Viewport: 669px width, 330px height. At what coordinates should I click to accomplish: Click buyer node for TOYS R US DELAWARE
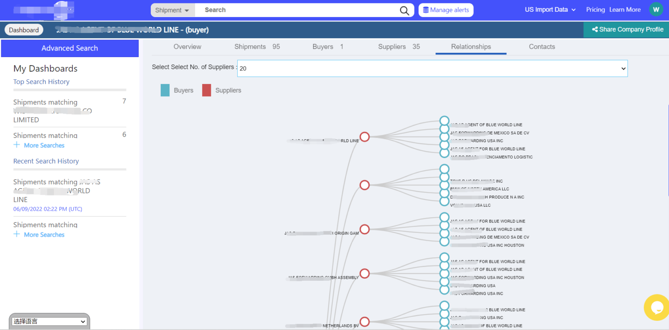pyautogui.click(x=444, y=177)
